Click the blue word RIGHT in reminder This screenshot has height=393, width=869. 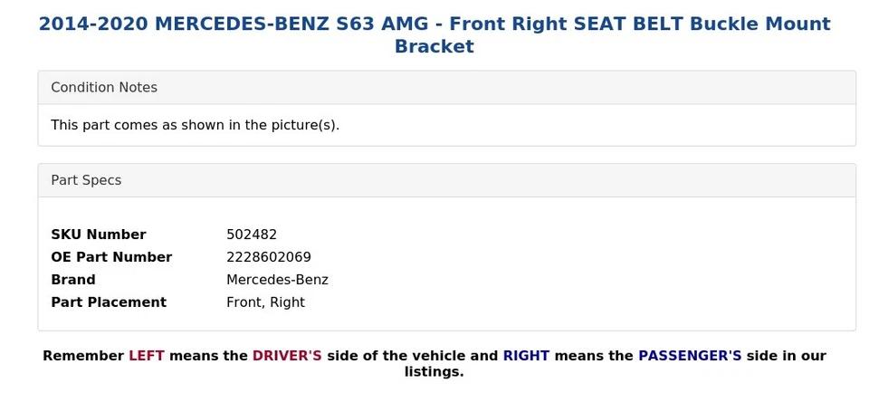pos(526,356)
